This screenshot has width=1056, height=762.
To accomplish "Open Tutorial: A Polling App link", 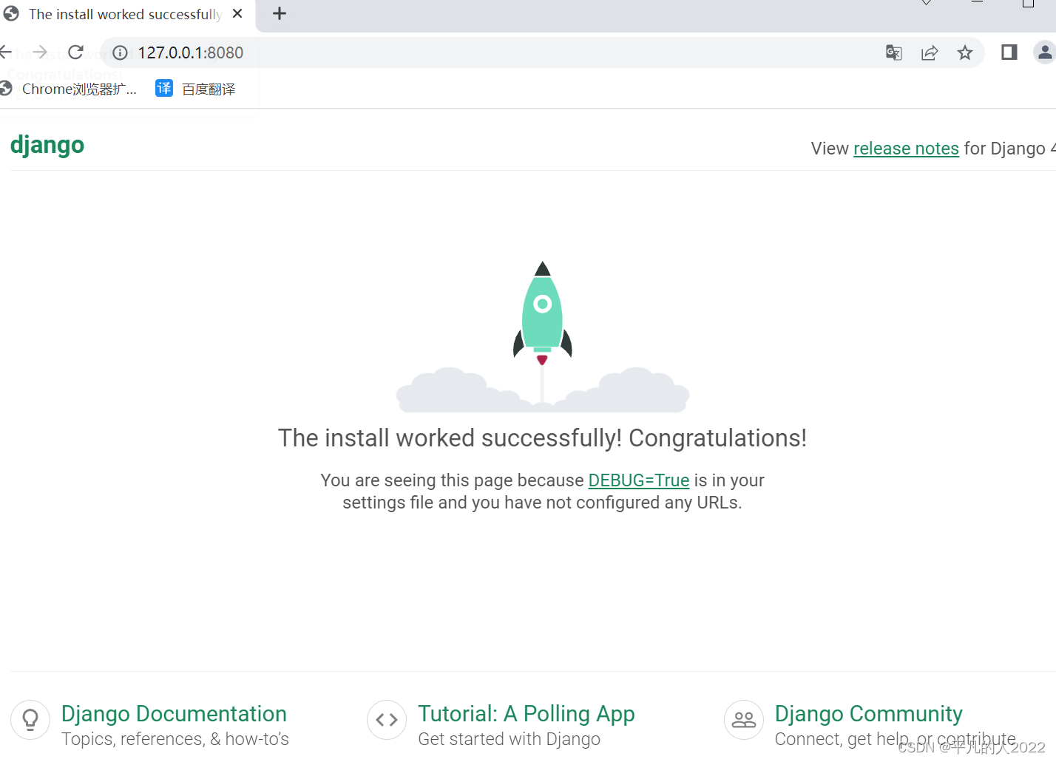I will (527, 714).
